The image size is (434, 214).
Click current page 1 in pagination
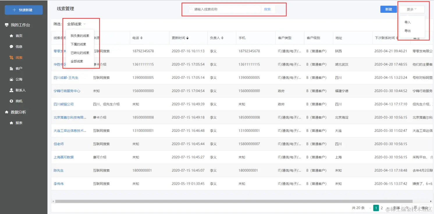376,208
